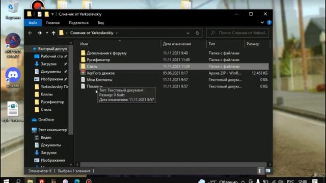Open Документы under Этот компьютер

click(51, 145)
